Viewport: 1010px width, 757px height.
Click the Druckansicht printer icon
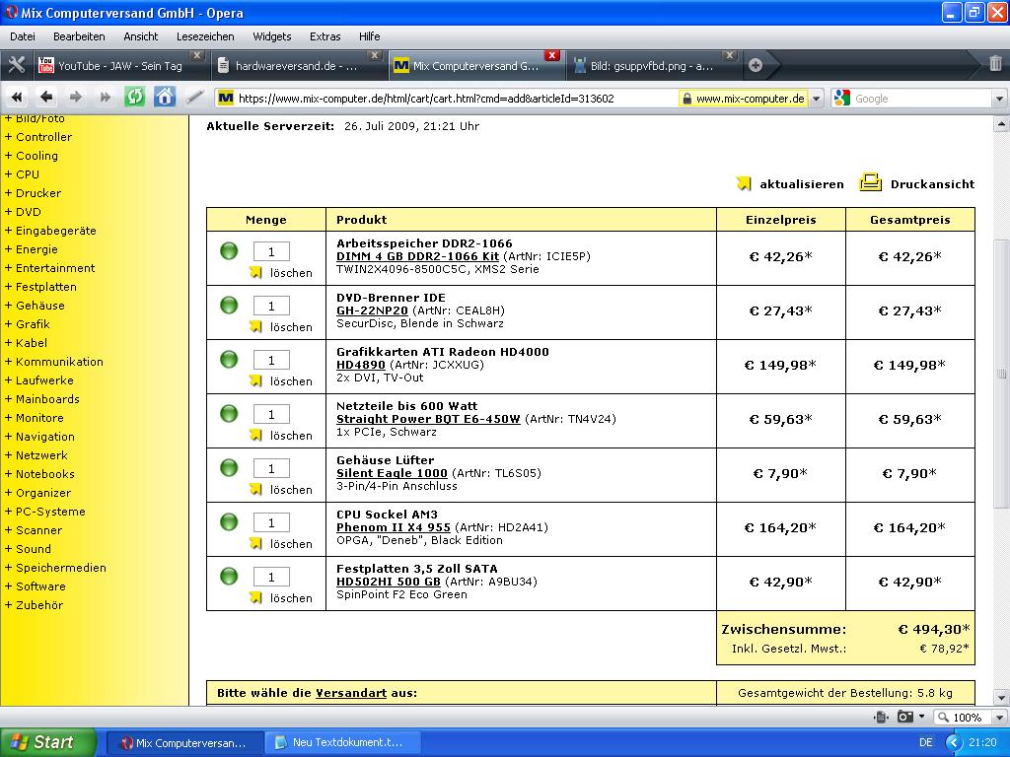point(870,182)
